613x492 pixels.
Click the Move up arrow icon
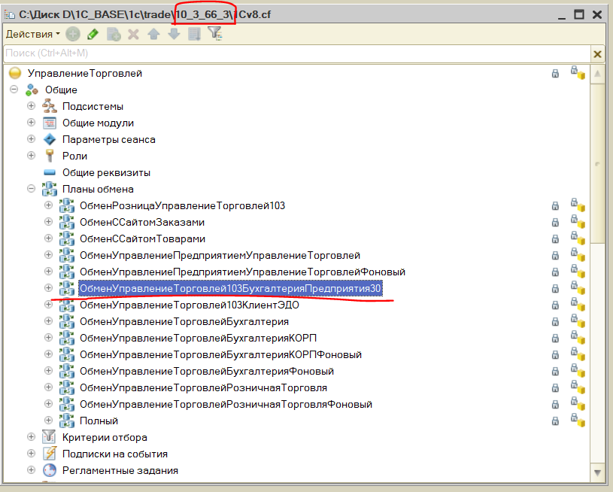pyautogui.click(x=153, y=35)
